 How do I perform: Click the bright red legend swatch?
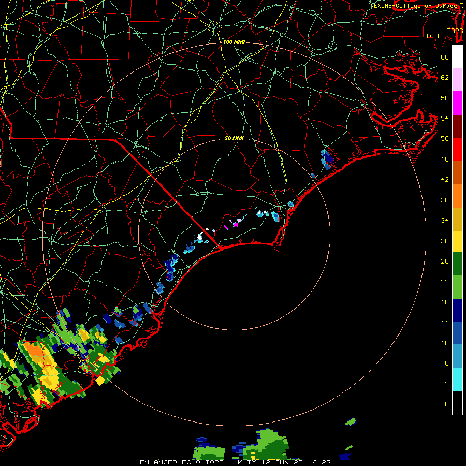(457, 149)
